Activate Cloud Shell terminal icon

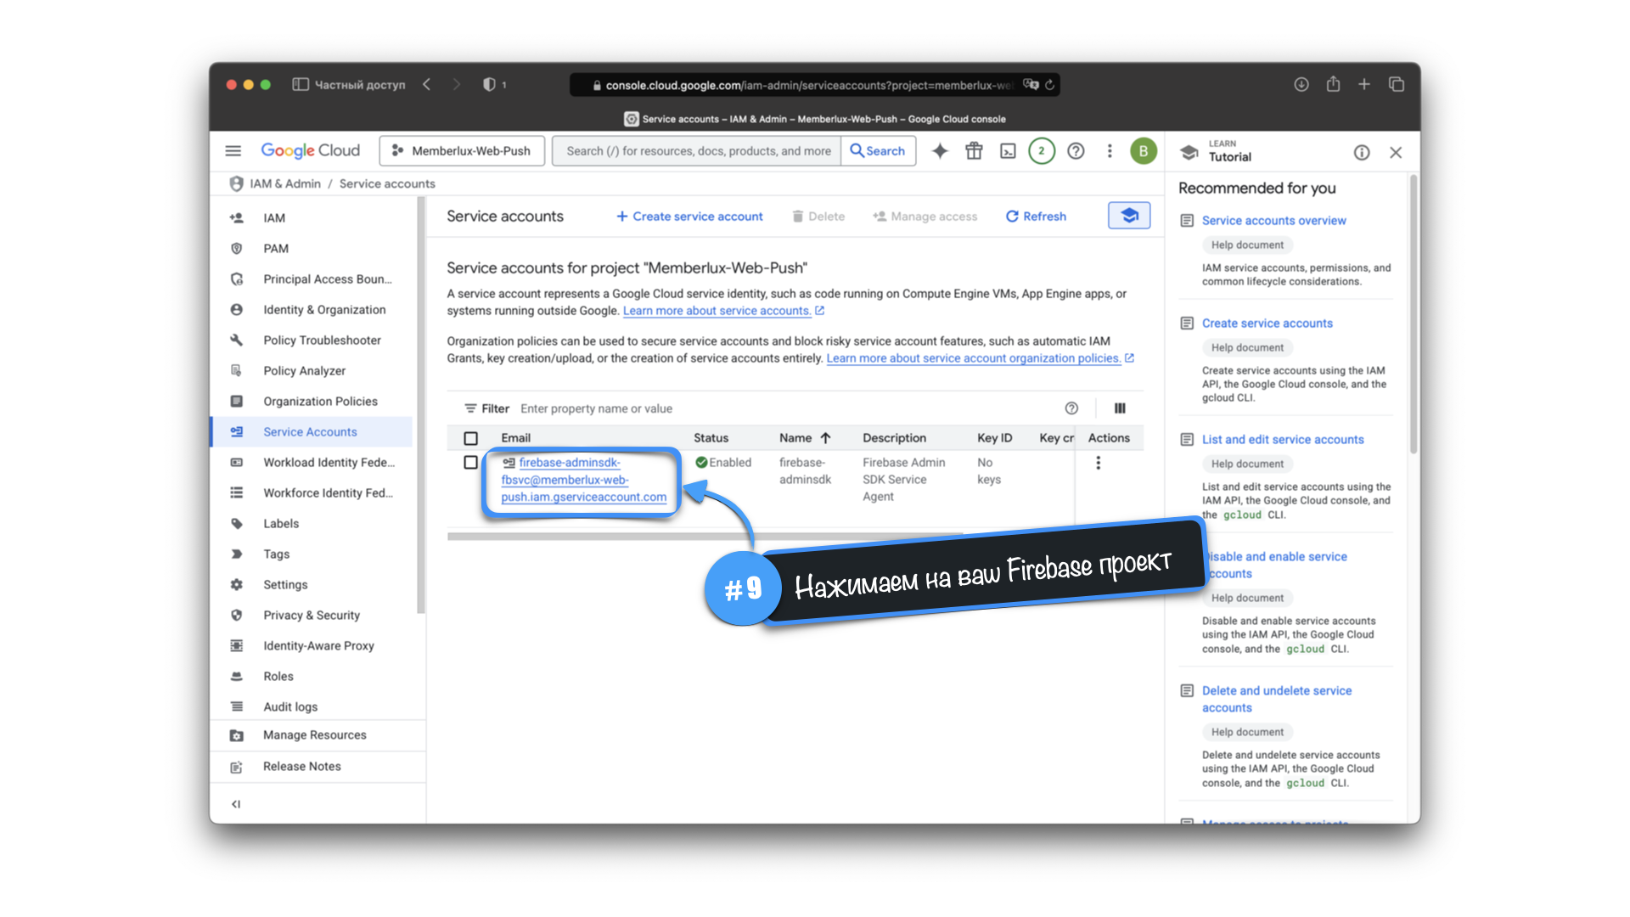point(1008,151)
